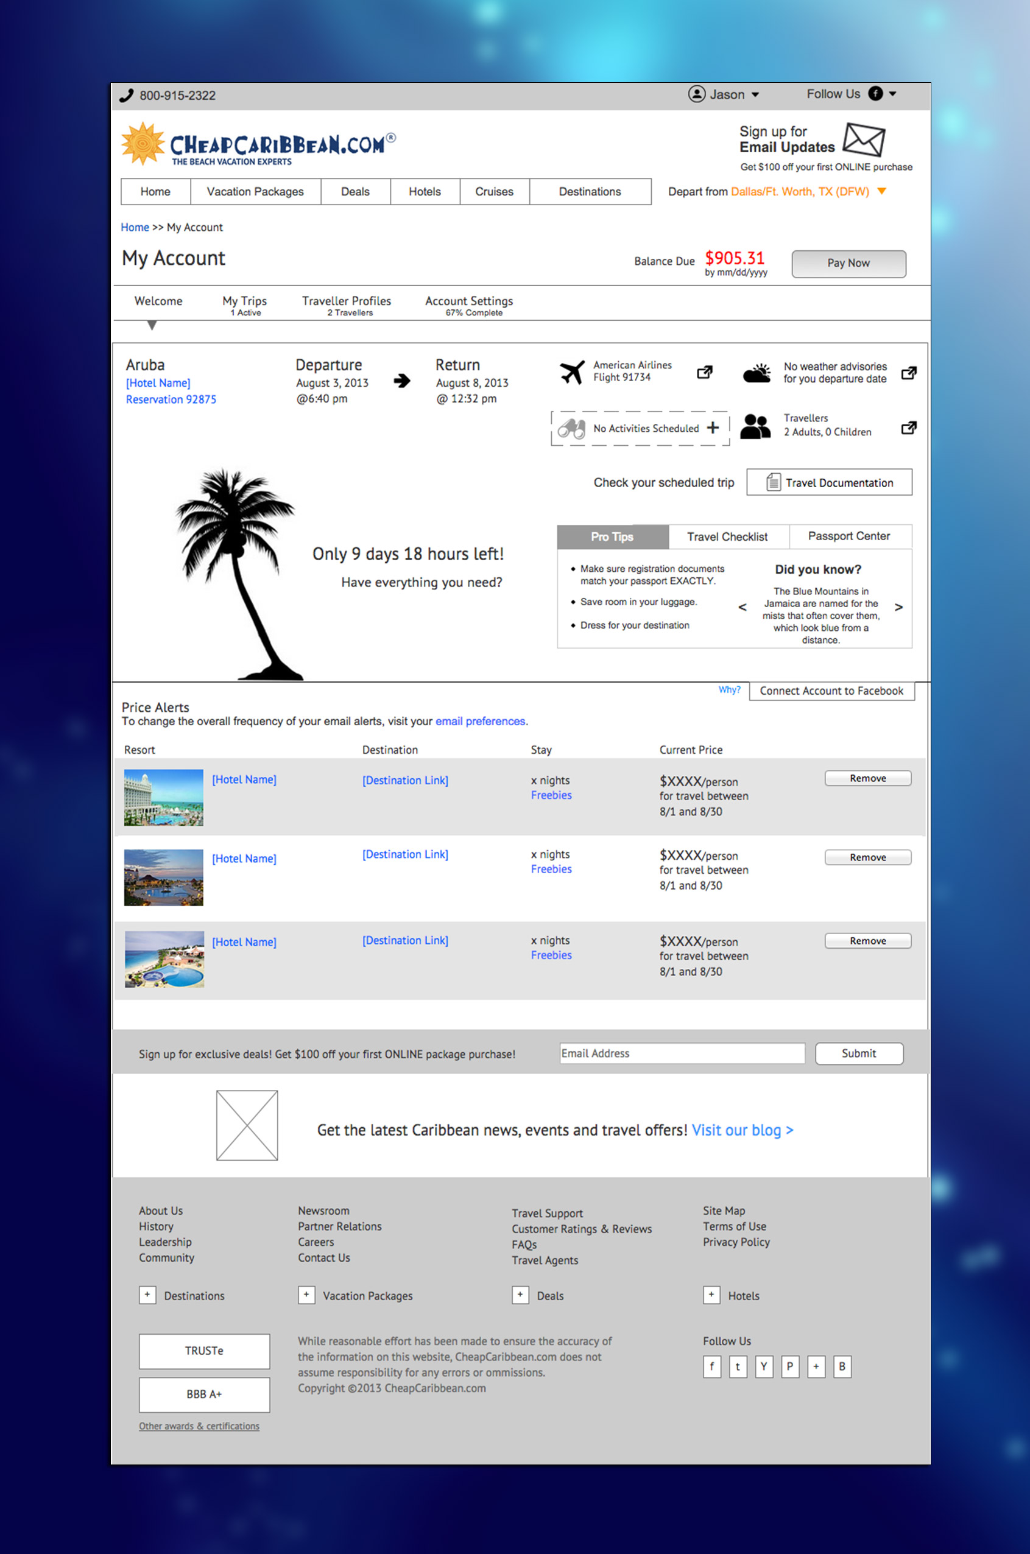Click the Facebook icon beside Follow Us in header
The image size is (1030, 1554).
[875, 93]
